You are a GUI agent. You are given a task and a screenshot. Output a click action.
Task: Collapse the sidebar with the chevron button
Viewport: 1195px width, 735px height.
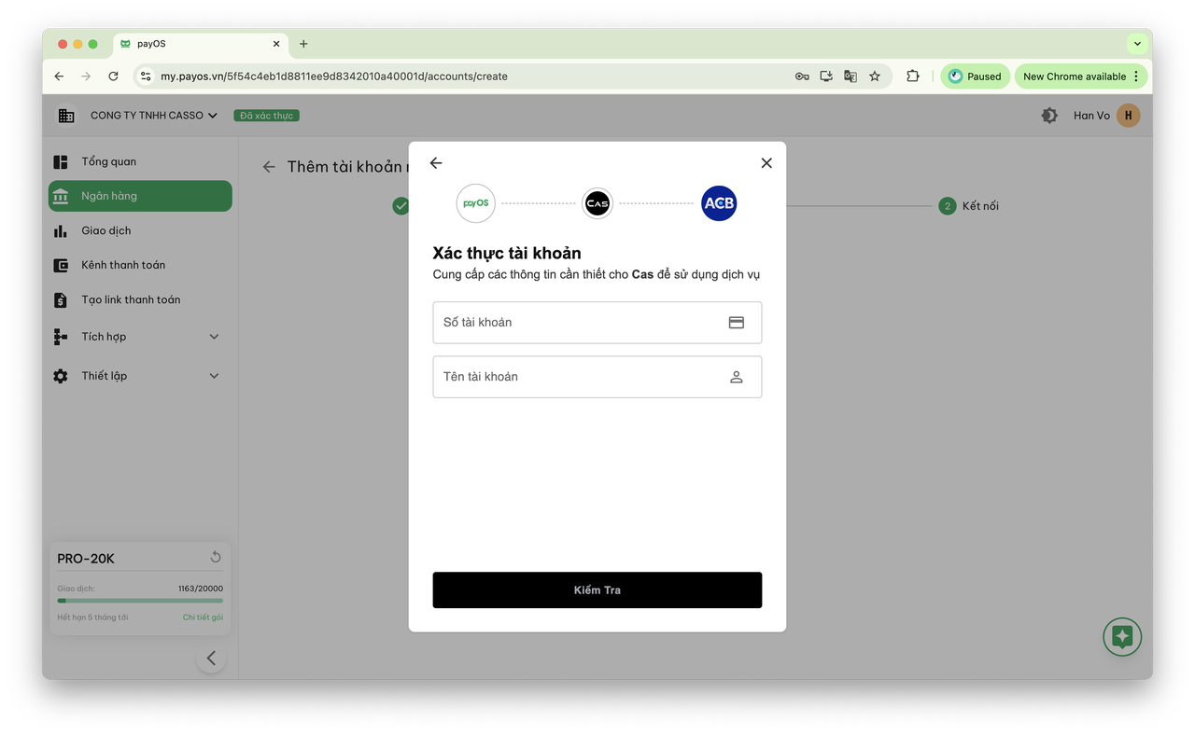coord(211,659)
